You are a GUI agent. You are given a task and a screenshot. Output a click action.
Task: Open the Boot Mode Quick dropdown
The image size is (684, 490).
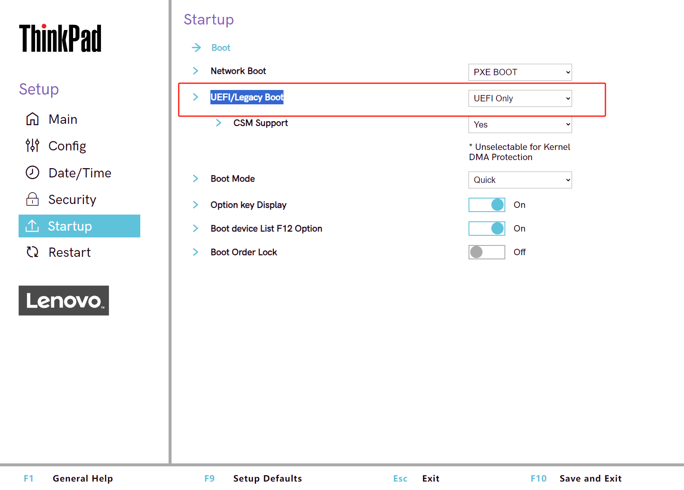click(x=520, y=180)
